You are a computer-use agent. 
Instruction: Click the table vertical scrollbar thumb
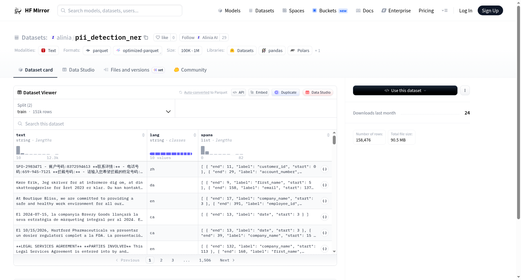(x=334, y=140)
